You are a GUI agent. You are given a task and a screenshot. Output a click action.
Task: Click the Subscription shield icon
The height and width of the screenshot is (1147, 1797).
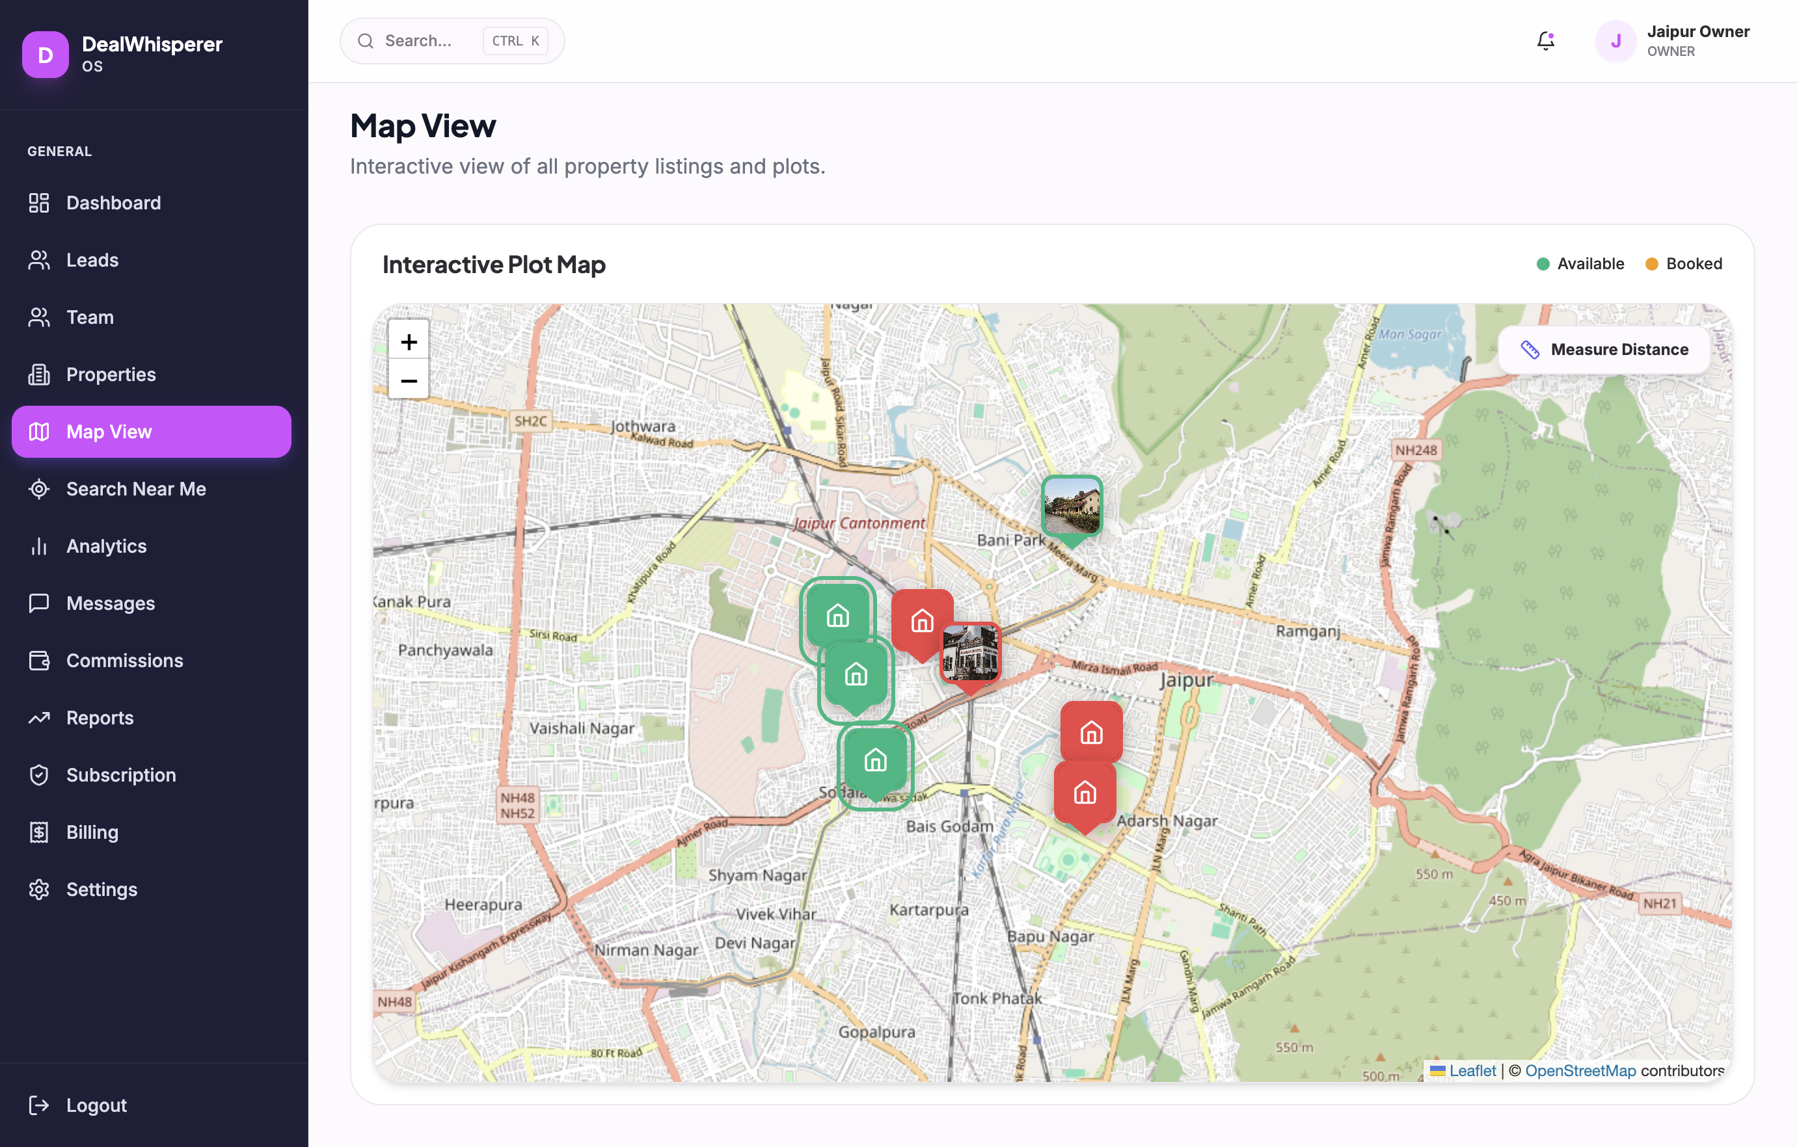[39, 776]
